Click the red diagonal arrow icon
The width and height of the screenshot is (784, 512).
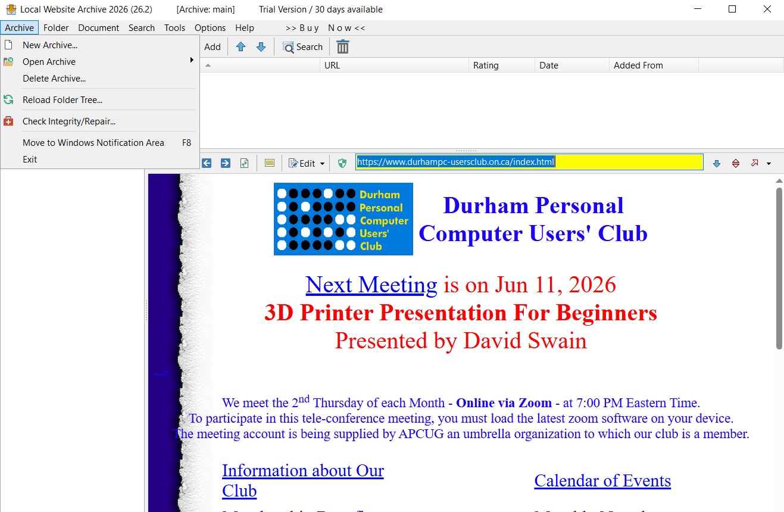point(755,163)
